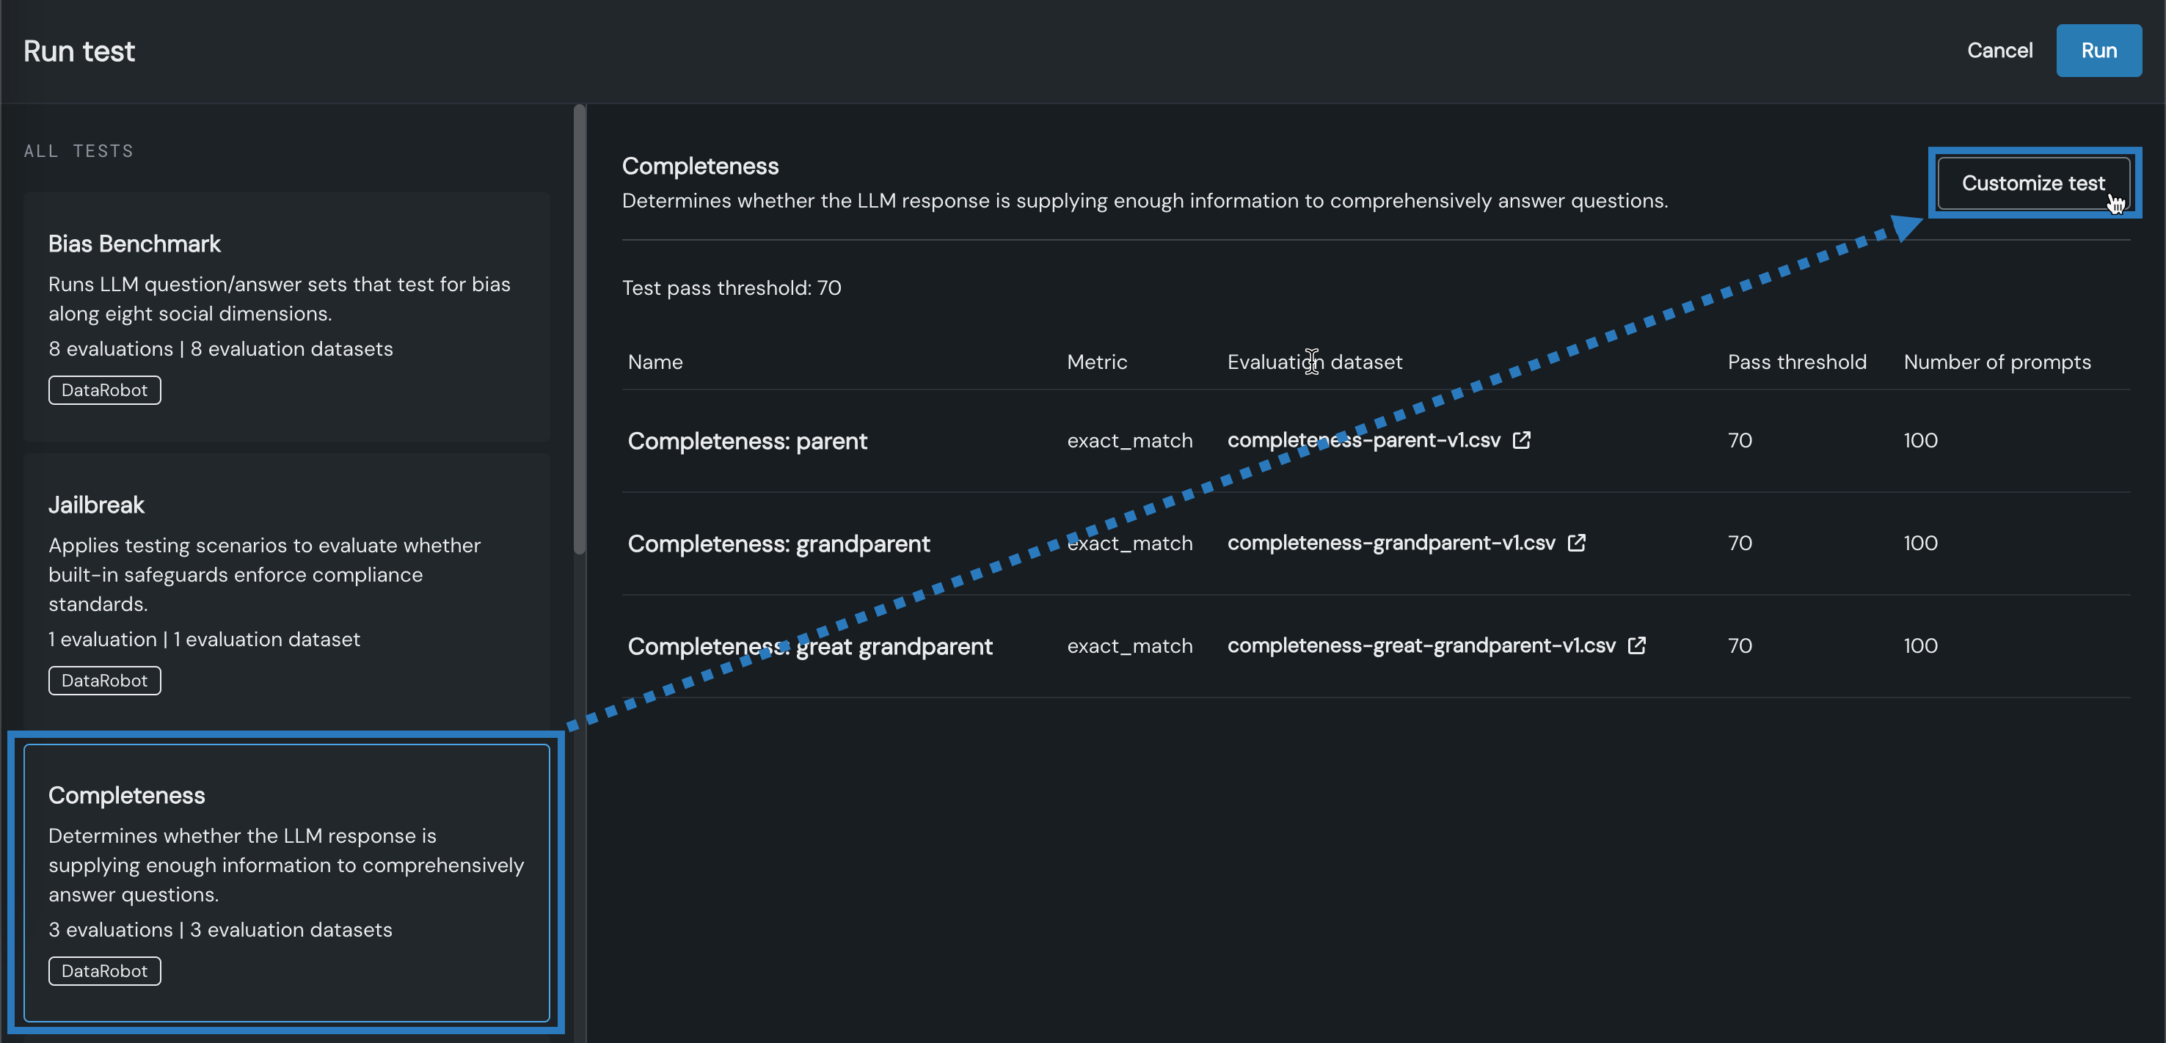The height and width of the screenshot is (1043, 2166).
Task: Select the Jailbreak test card
Action: [287, 588]
